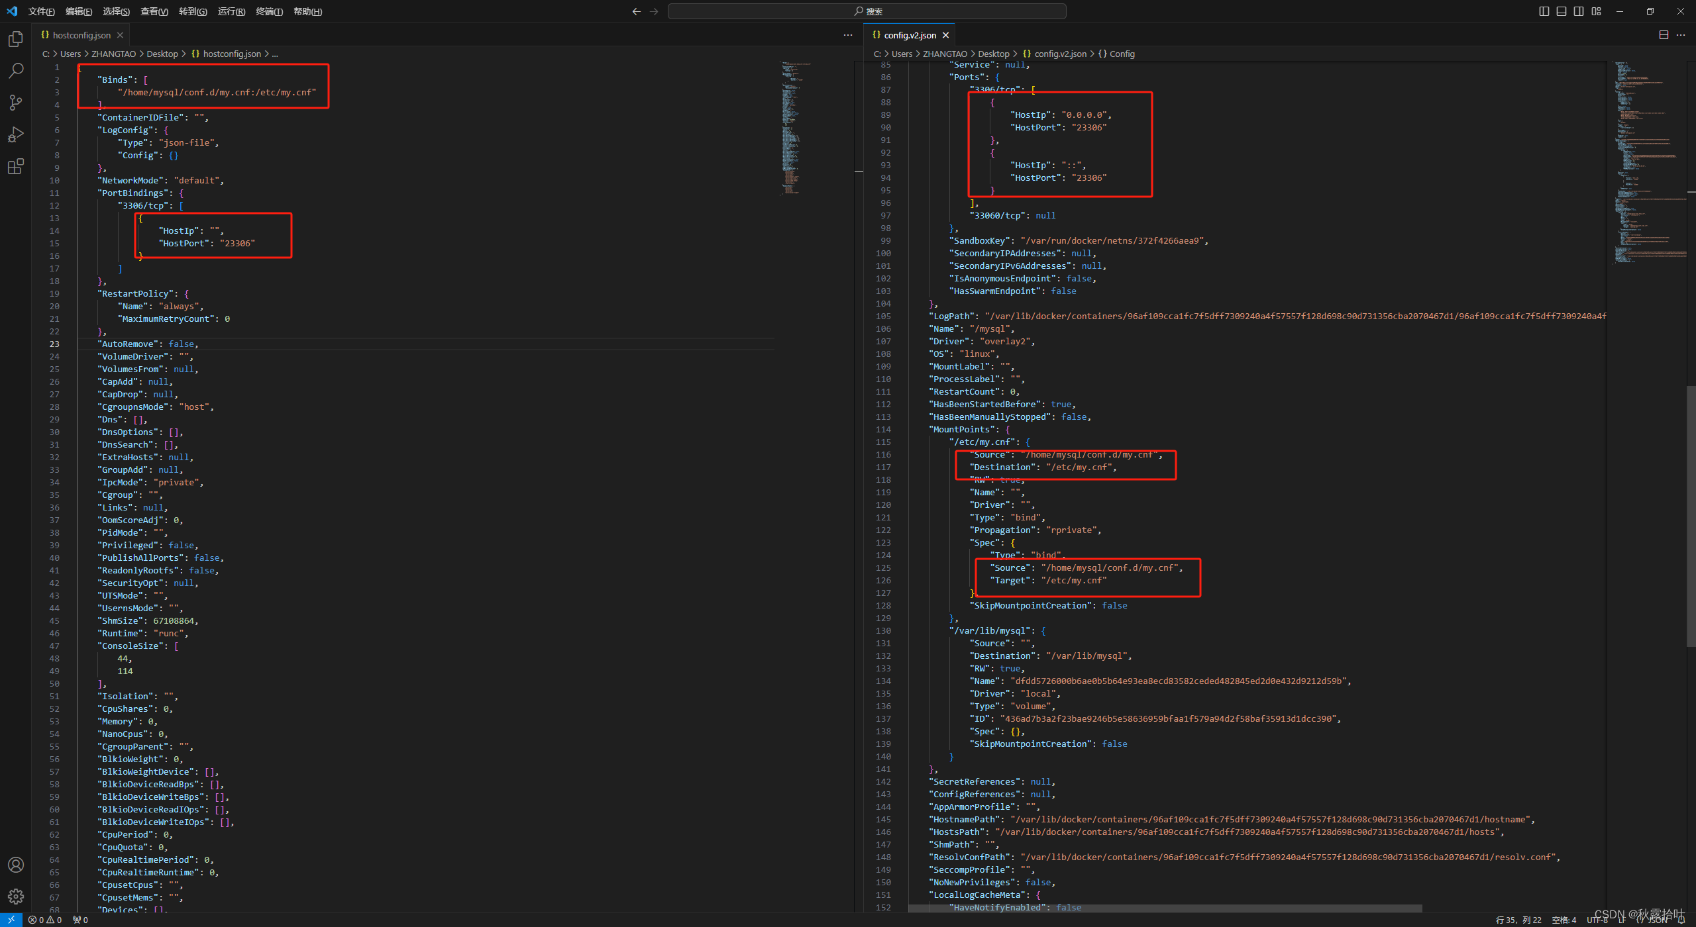Viewport: 1696px width, 927px height.
Task: Open the Extensions view
Action: [x=16, y=166]
